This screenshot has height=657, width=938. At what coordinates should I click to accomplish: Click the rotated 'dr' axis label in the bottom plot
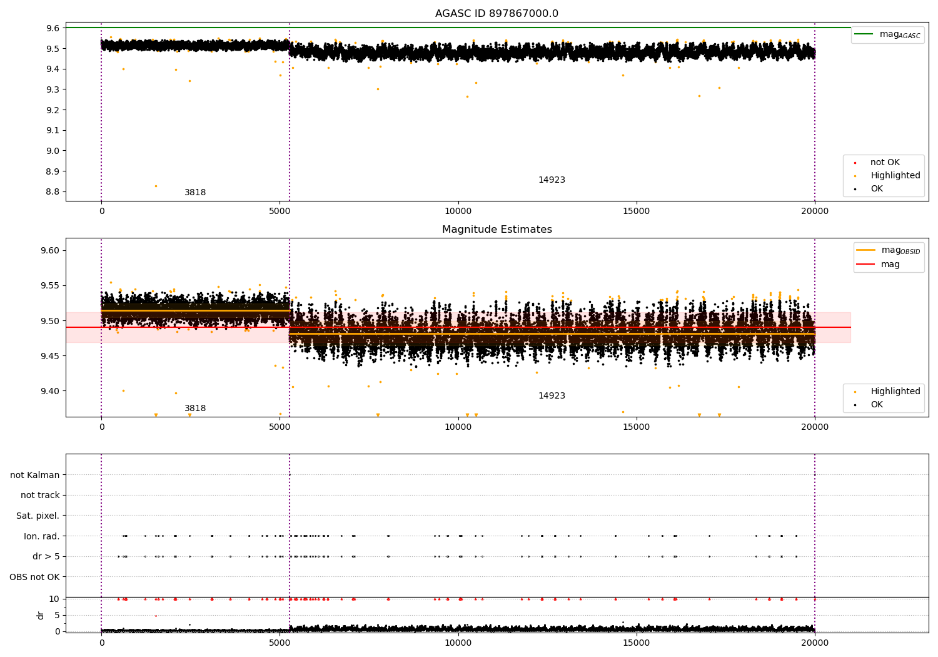[41, 615]
